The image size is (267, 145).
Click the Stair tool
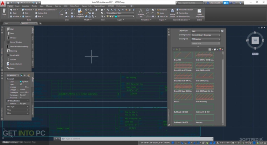(26, 13)
